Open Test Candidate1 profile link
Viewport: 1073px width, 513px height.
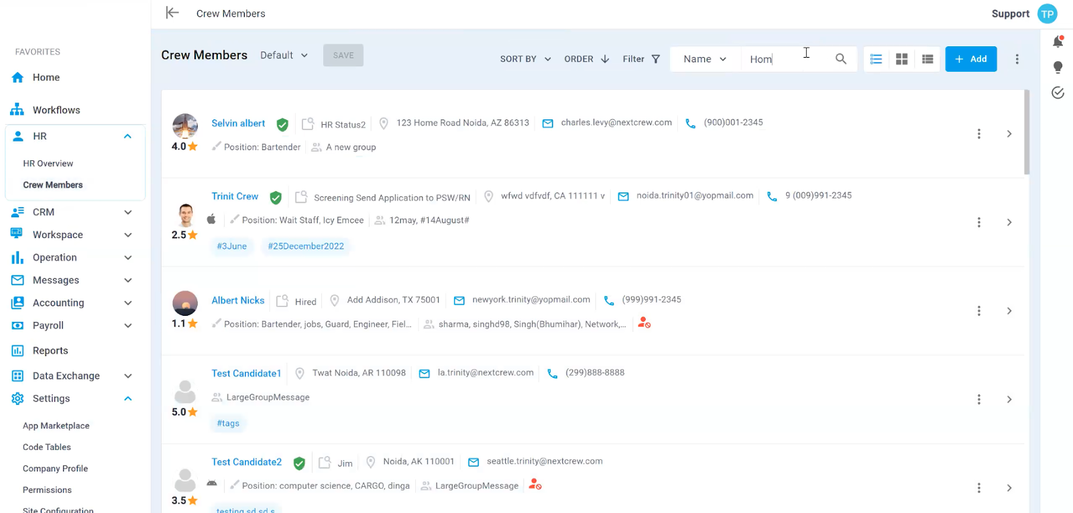pos(246,374)
